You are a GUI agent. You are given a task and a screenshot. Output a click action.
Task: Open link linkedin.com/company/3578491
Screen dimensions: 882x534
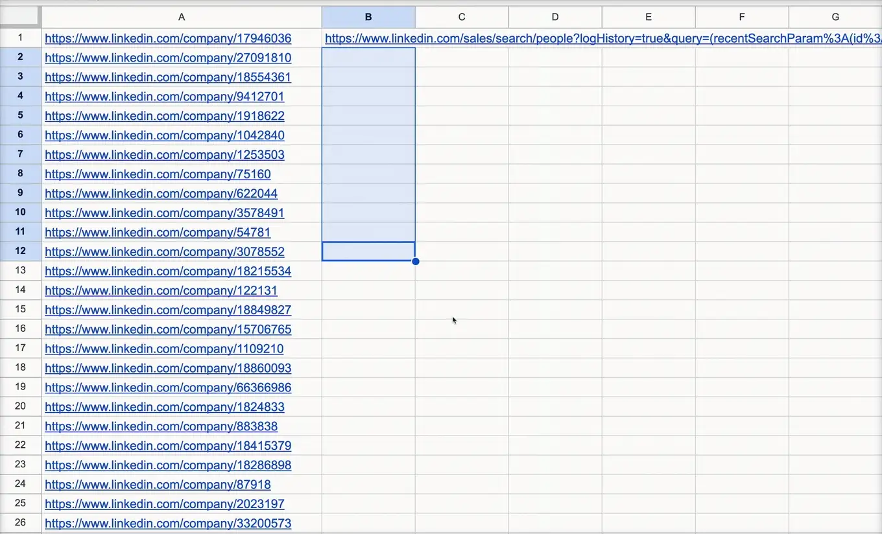point(165,213)
